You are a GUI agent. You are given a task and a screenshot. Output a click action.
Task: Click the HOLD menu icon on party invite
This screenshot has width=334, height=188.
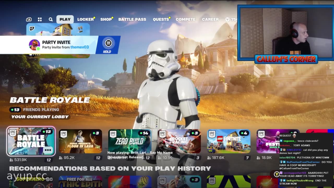pyautogui.click(x=108, y=43)
